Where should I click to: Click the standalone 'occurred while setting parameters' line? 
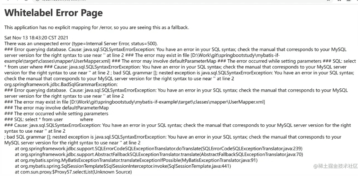coord(56,113)
